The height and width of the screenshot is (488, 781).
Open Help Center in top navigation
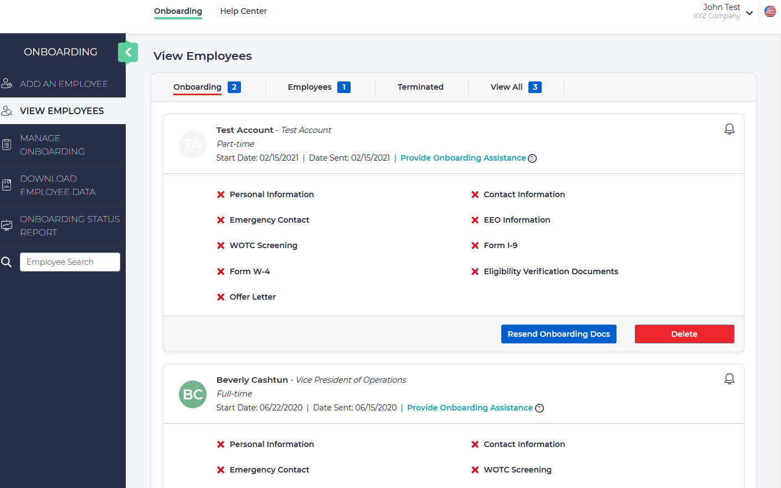(x=243, y=11)
